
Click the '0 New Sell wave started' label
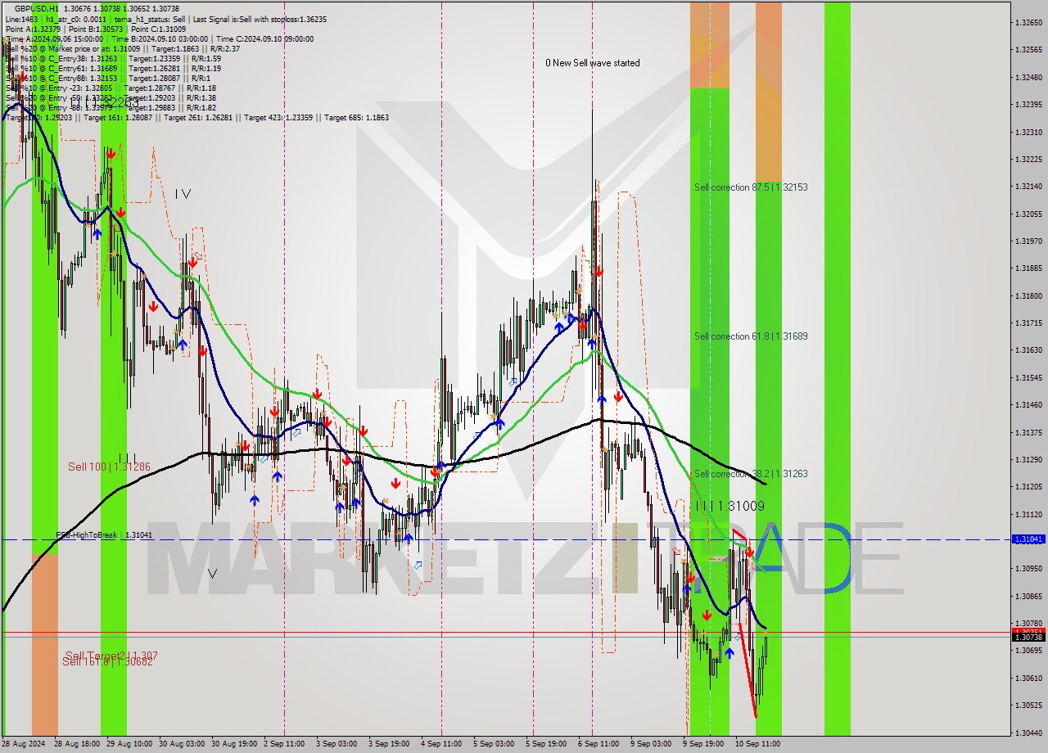pos(593,63)
